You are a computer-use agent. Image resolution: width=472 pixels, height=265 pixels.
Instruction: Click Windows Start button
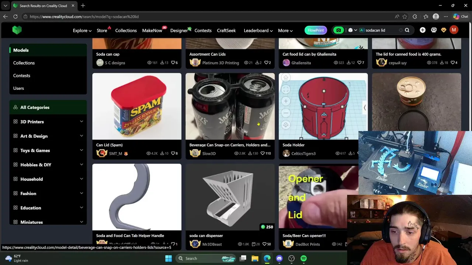tap(169, 258)
